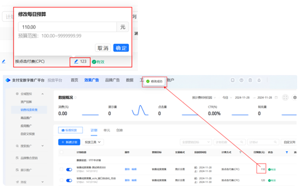
Task: Click 取消 in the 修改每日预算 dialog
Action: [x=103, y=48]
